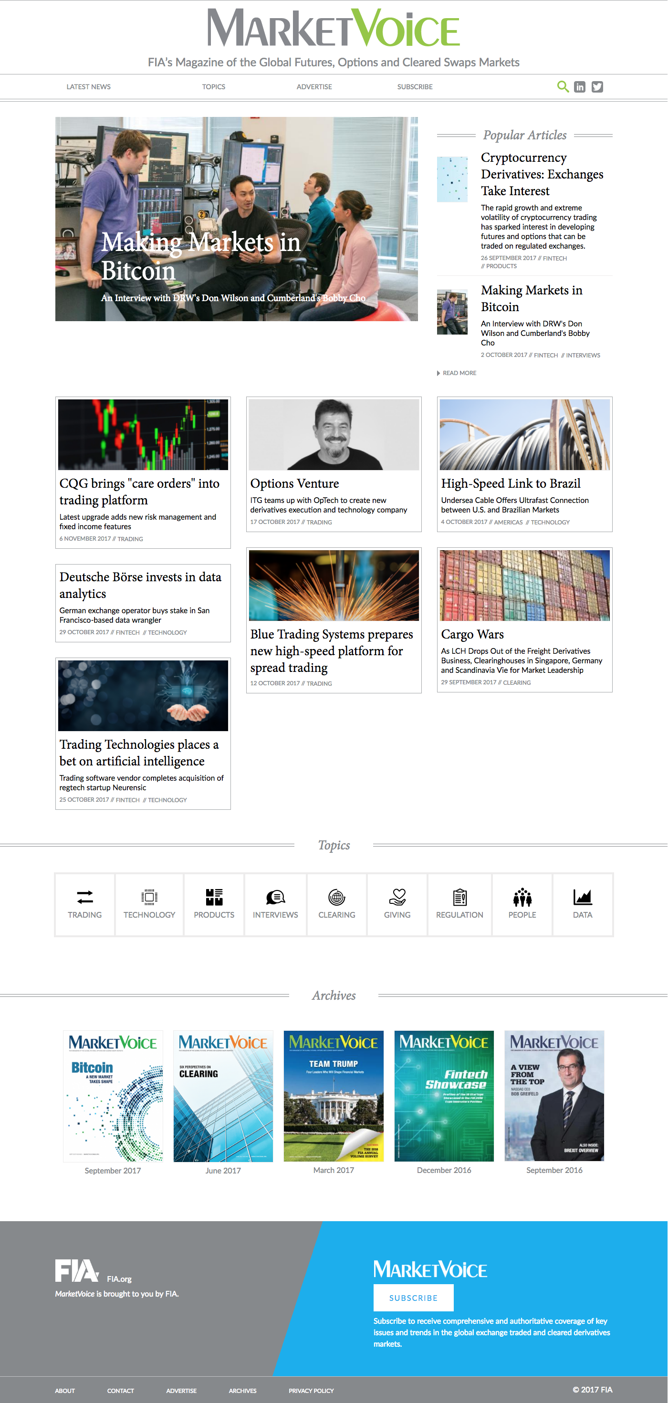Open December 2016 Fintech Showcase cover
668x1403 pixels.
pyautogui.click(x=444, y=1096)
